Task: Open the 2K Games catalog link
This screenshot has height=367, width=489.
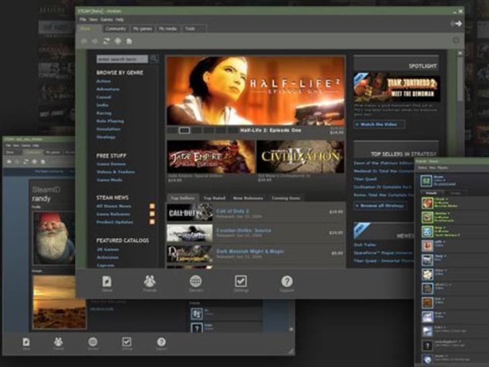Action: pyautogui.click(x=107, y=250)
